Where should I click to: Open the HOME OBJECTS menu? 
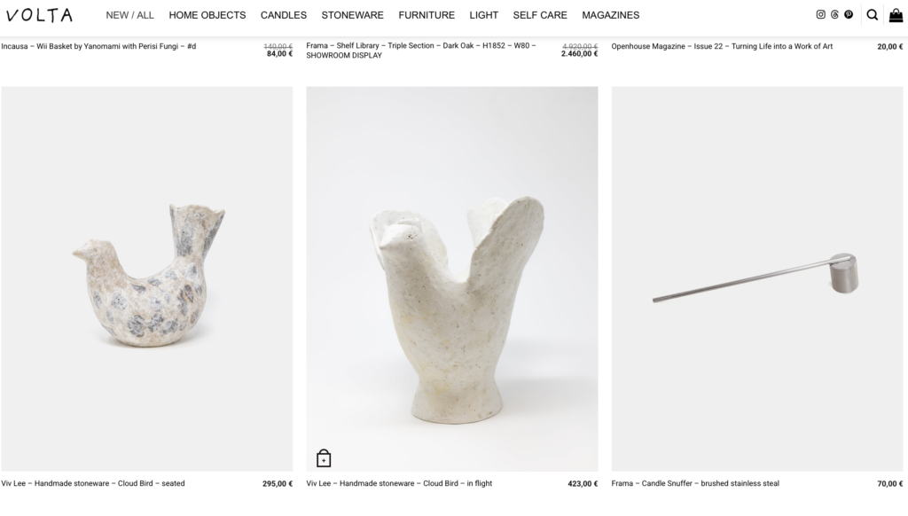pyautogui.click(x=207, y=15)
